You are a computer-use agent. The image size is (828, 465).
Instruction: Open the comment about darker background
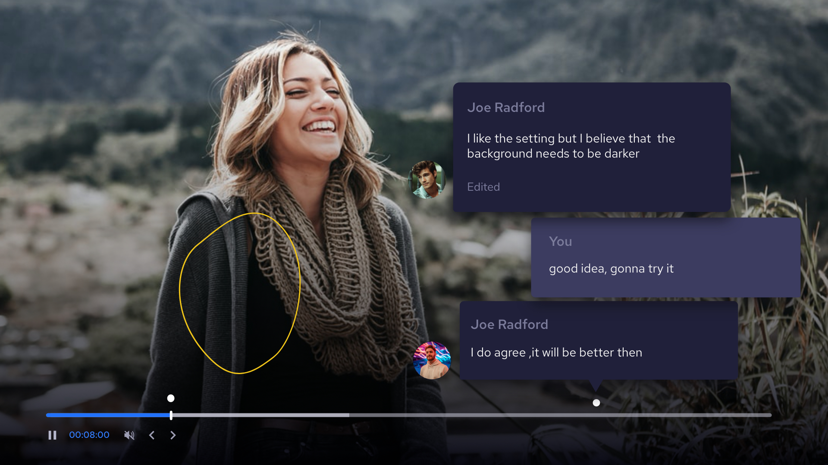click(x=571, y=146)
